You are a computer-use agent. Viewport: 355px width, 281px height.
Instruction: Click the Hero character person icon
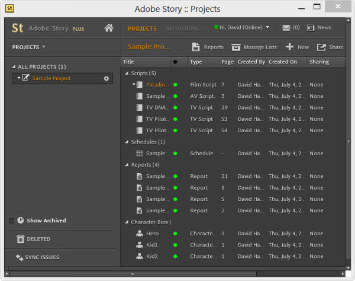[x=140, y=234]
